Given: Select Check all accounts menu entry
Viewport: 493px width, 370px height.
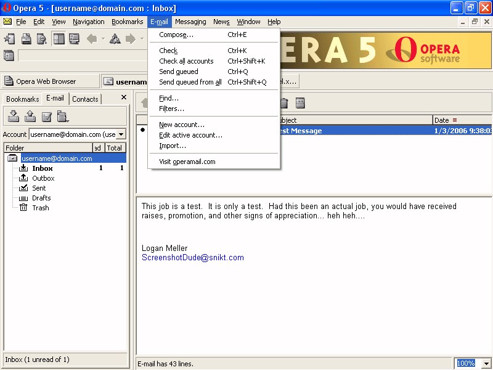Looking at the screenshot, I should (214, 61).
